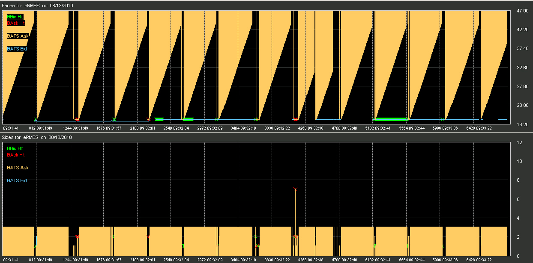Image resolution: width=533 pixels, height=263 pixels.
Task: Select the BATS Ask legend entry in Prices chart
Action: point(18,36)
